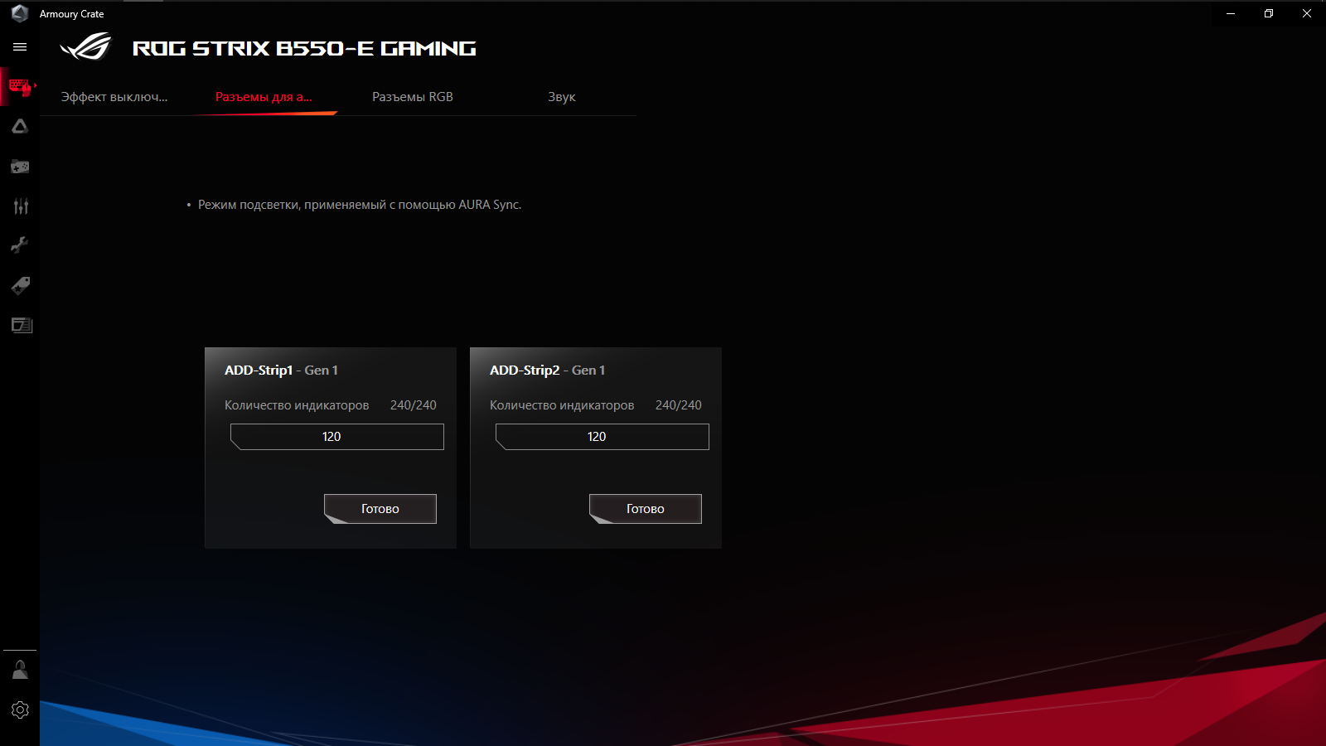Open the Звук tab
Viewport: 1326px width, 746px height.
(562, 97)
